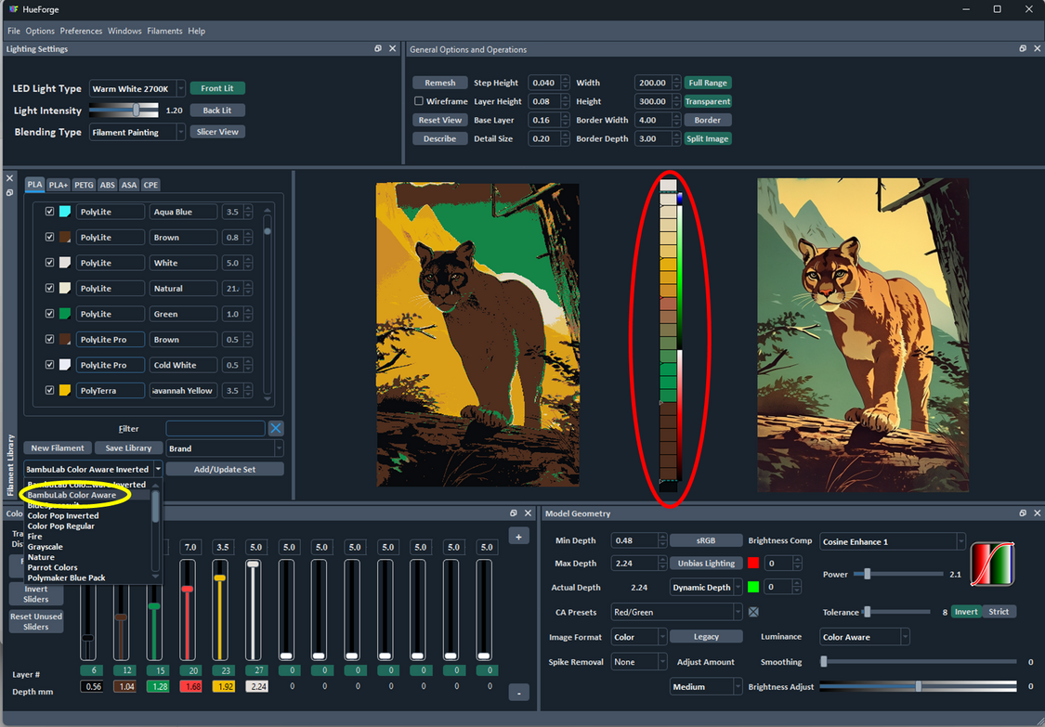
Task: Enable the Wireframe option
Action: 418,101
